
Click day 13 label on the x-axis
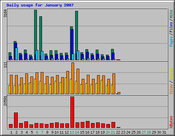[x=72, y=132]
